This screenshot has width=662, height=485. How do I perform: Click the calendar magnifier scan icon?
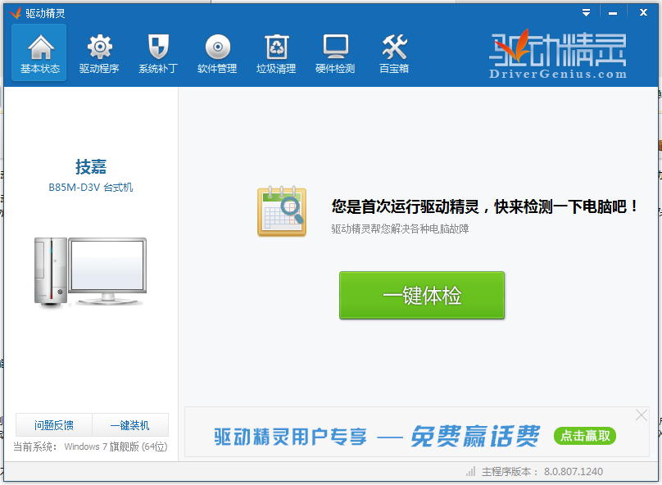click(282, 211)
